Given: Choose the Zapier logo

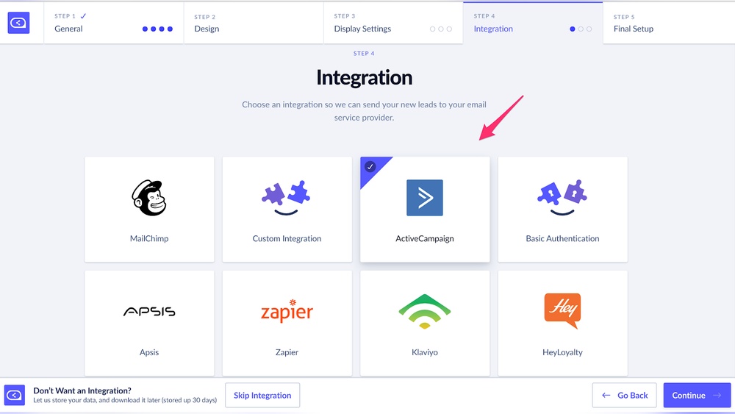Looking at the screenshot, I should click(287, 310).
